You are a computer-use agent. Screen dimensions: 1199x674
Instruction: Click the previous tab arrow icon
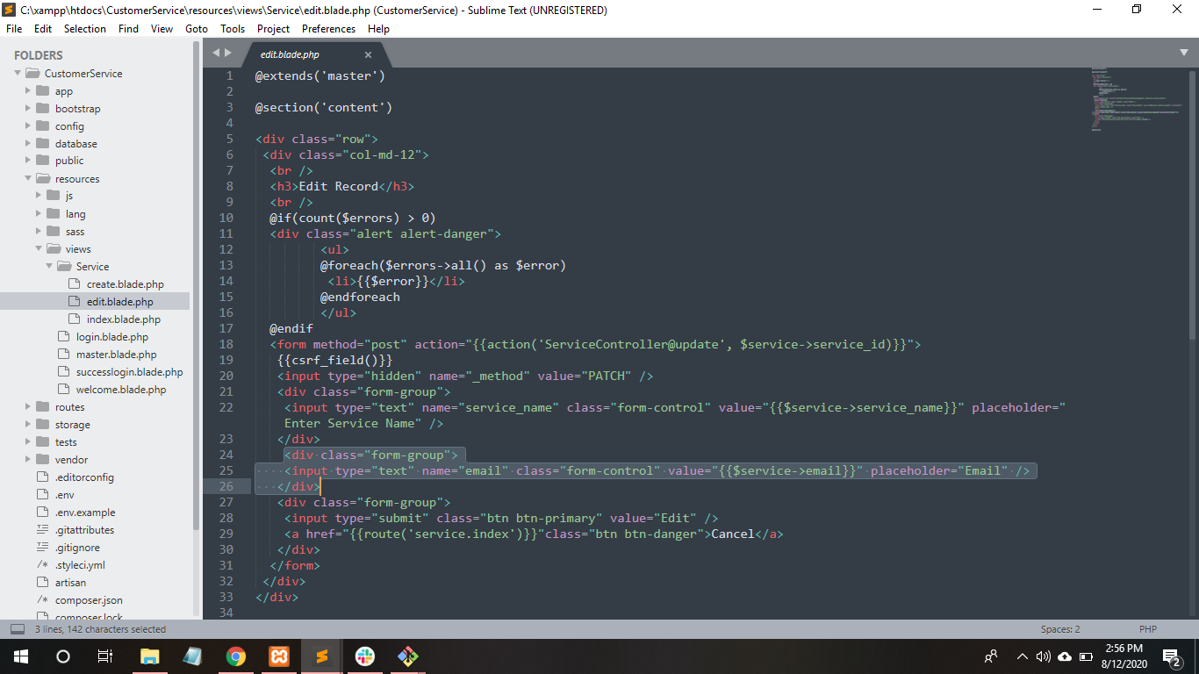tap(216, 53)
